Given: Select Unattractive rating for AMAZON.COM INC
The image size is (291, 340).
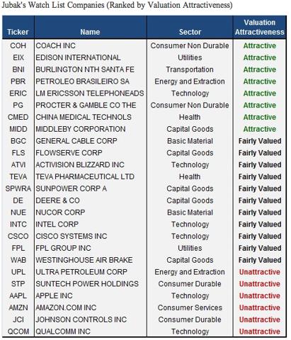Looking at the screenshot, I should pyautogui.click(x=259, y=307).
